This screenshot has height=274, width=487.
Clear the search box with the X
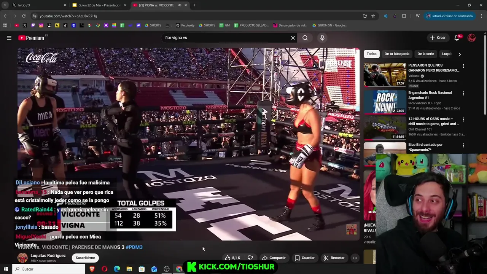(x=293, y=38)
